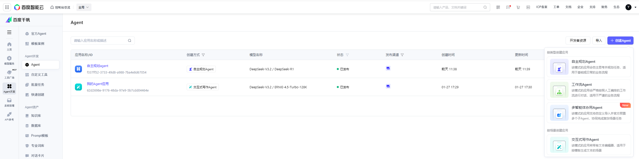
Task: Filter by 发布渠道 column
Action: tap(402, 55)
